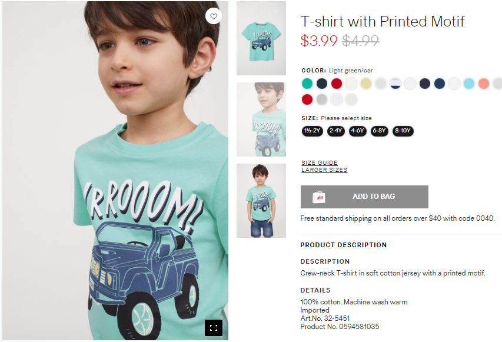Viewport: 502px width, 342px height.
Task: View the flat T-shirt thumbnail
Action: tap(261, 38)
